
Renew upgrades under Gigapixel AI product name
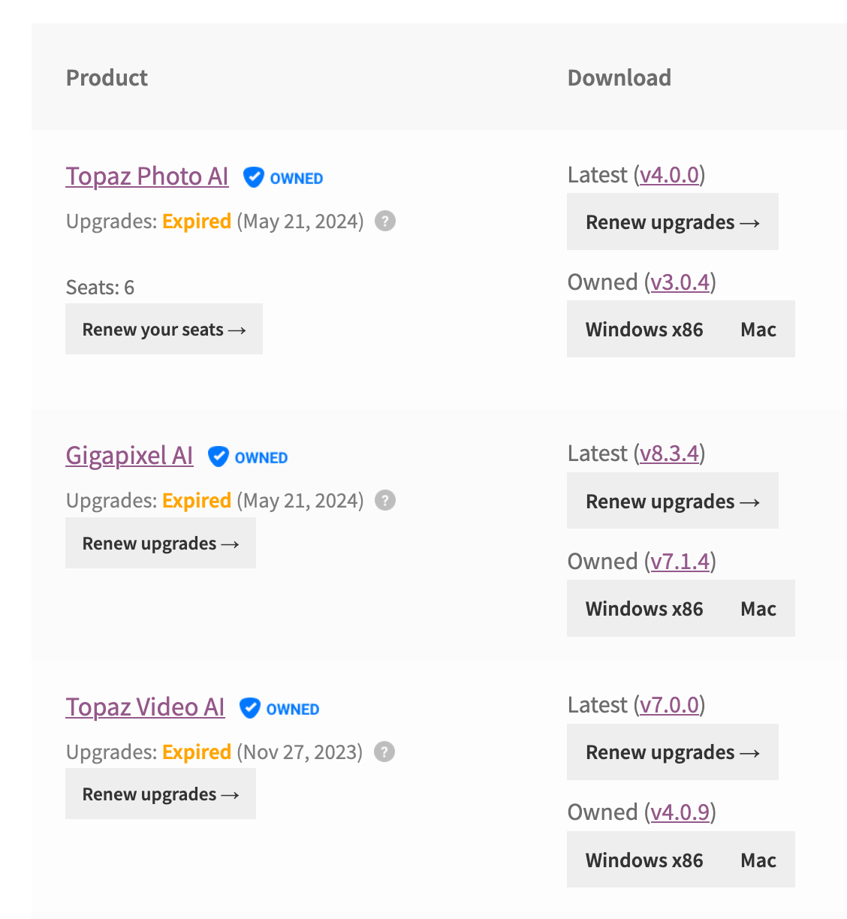coord(161,544)
